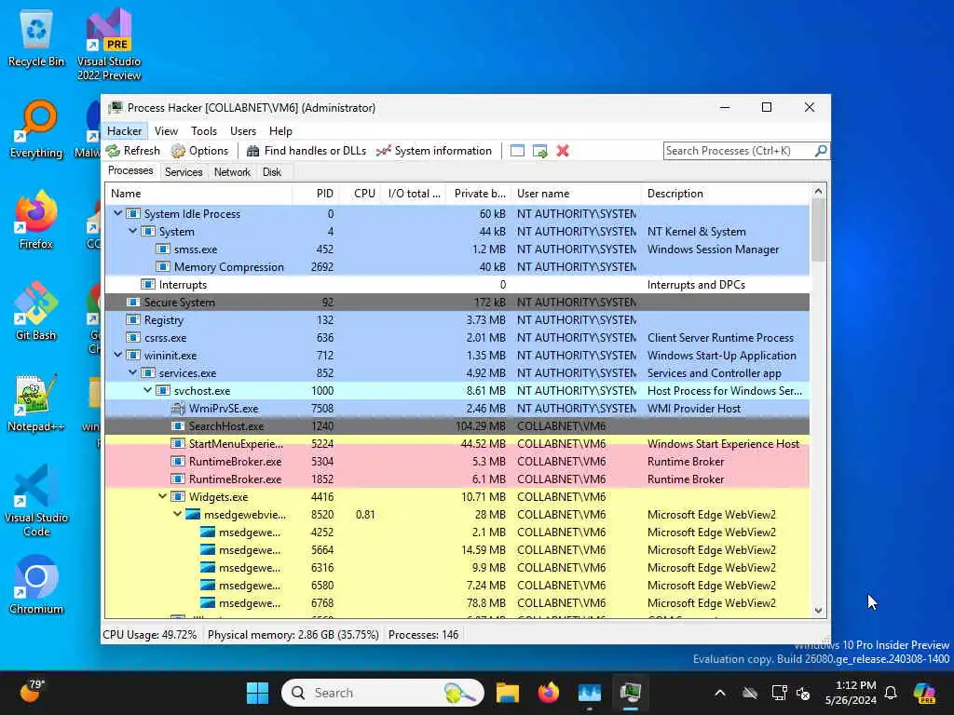Select the Interrupts row
Image resolution: width=954 pixels, height=715 pixels.
coord(457,285)
